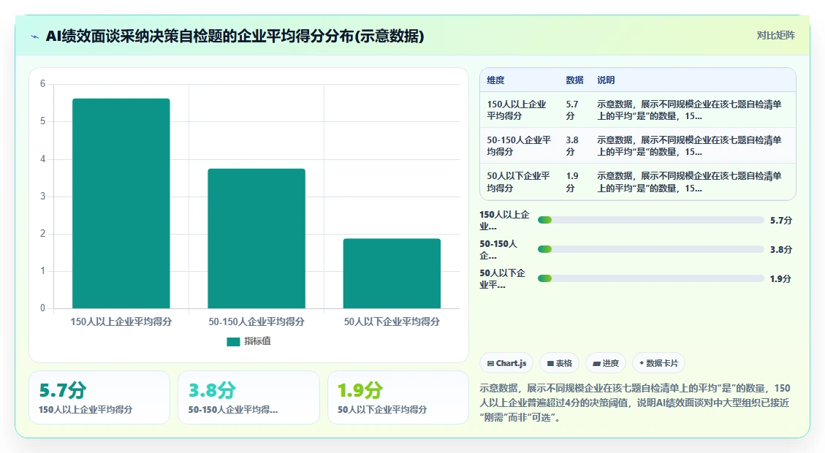This screenshot has height=453, width=825.
Task: Click the 3.8分 value in the table
Action: [x=572, y=145]
